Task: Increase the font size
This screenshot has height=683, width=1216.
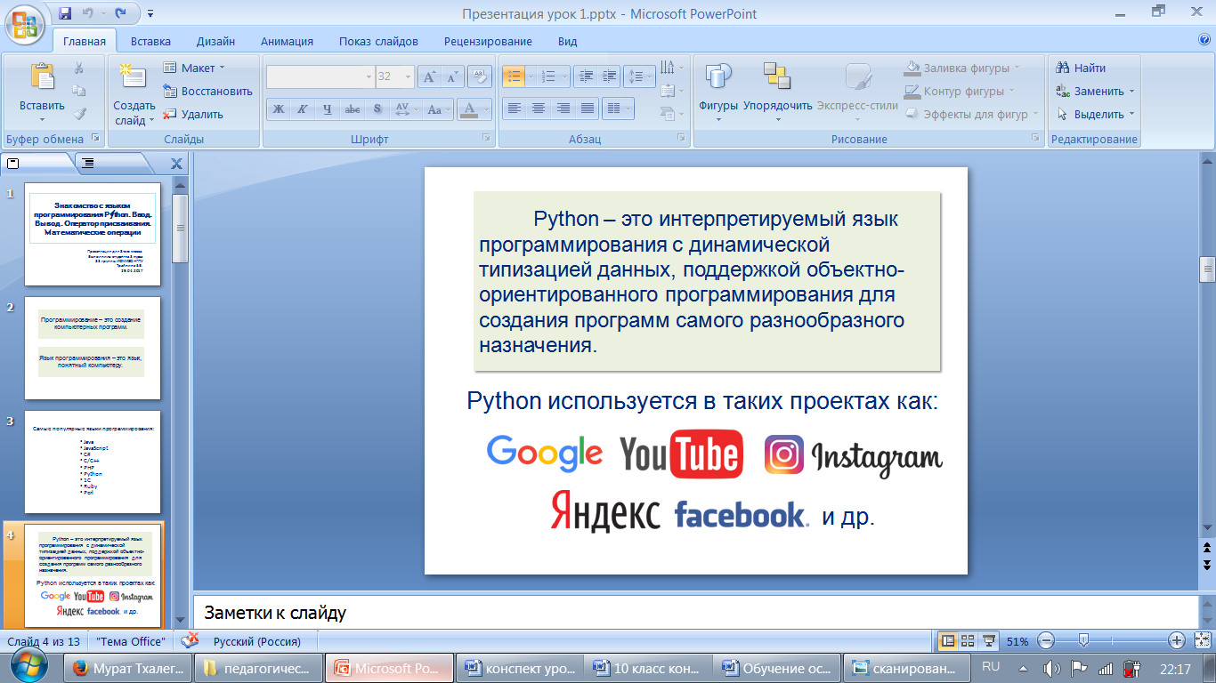Action: click(430, 76)
